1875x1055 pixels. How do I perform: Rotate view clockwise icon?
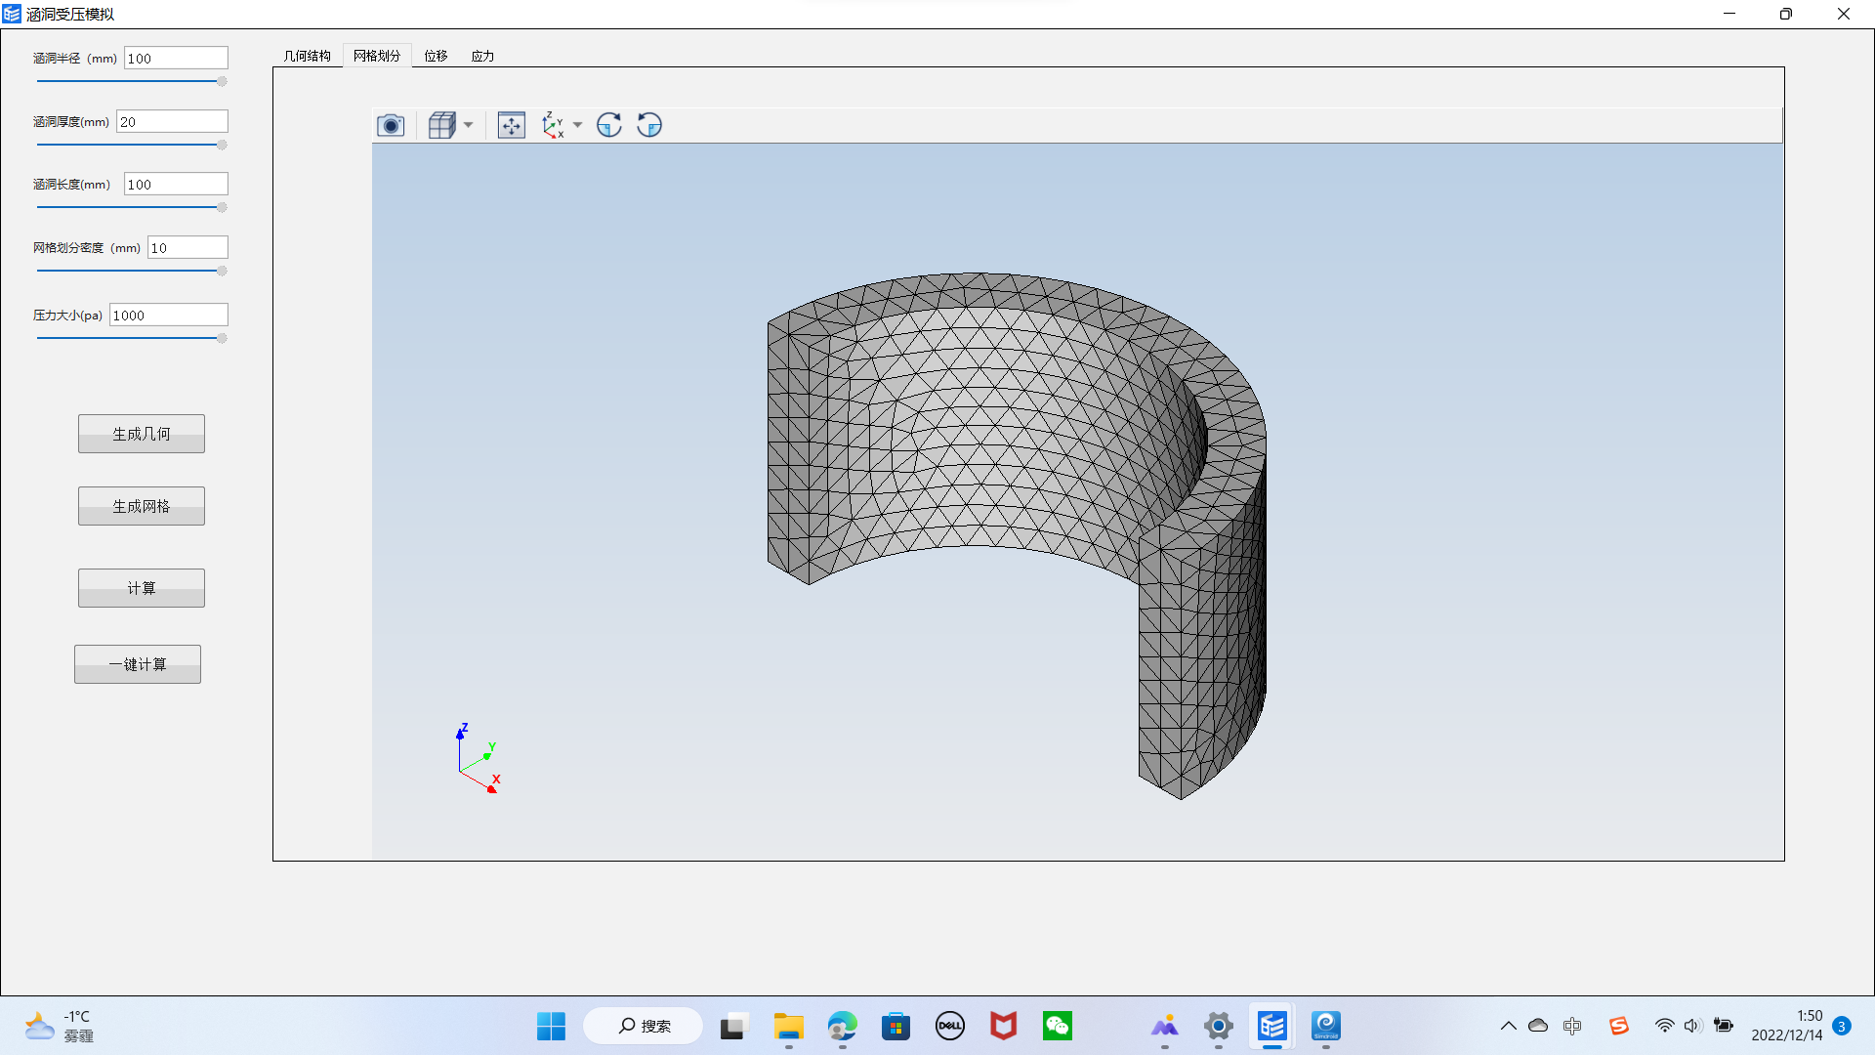[609, 125]
